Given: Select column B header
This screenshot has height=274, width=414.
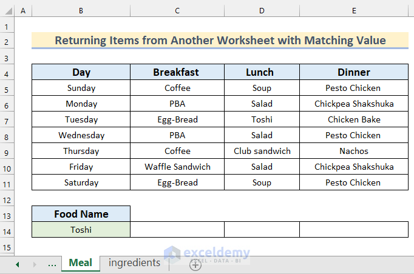Looking at the screenshot, I should pyautogui.click(x=81, y=12).
